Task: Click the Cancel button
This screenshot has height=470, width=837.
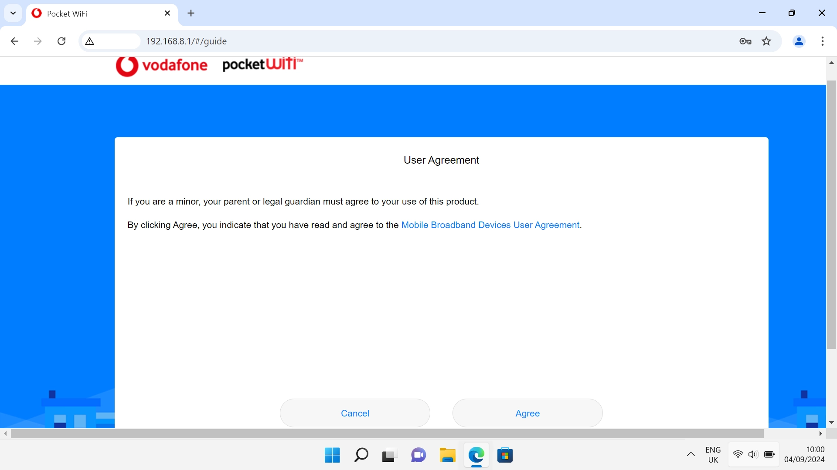Action: point(355,413)
